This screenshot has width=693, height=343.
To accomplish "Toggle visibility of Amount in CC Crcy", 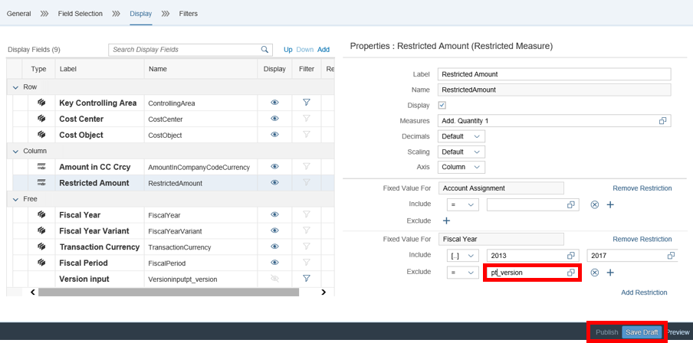I will click(274, 166).
